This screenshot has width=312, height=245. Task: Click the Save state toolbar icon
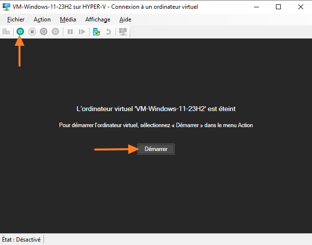pyautogui.click(x=55, y=32)
